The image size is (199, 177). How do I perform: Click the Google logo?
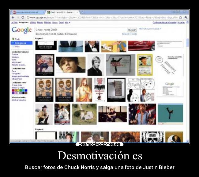coord(22,30)
